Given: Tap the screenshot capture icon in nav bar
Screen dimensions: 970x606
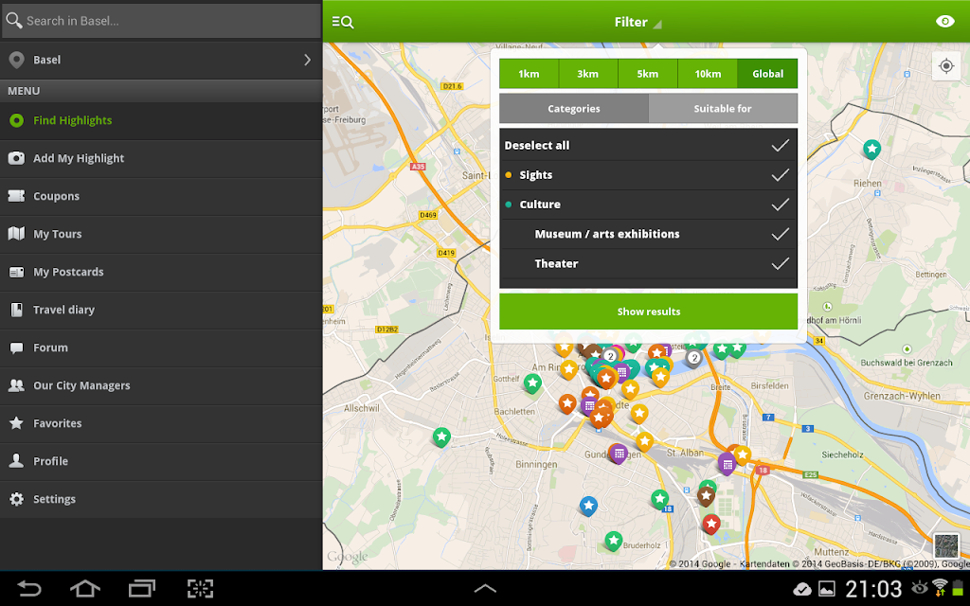Looking at the screenshot, I should click(200, 588).
